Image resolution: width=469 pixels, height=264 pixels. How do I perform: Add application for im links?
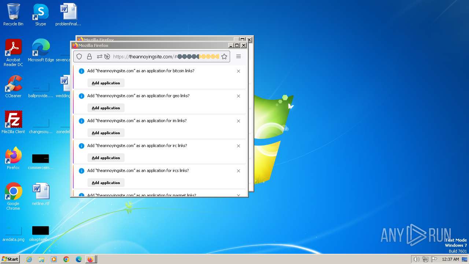pyautogui.click(x=106, y=133)
